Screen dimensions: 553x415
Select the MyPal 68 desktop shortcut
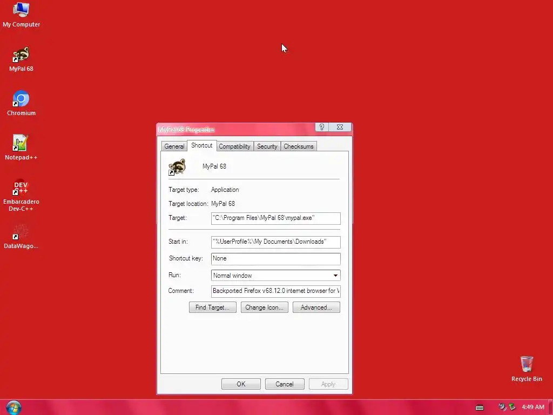[x=21, y=59]
